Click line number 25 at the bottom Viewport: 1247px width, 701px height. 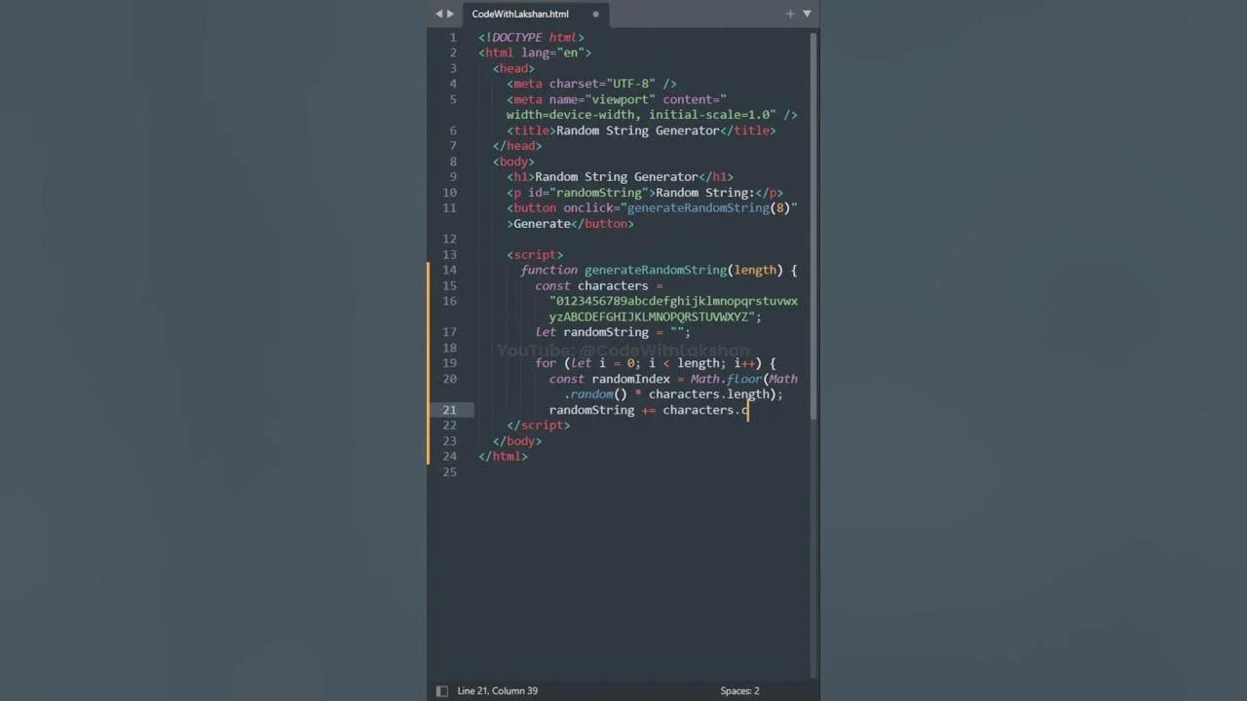click(x=452, y=471)
